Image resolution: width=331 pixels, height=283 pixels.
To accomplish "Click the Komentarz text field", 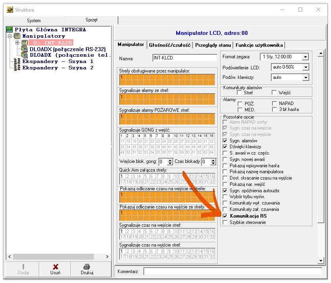I will [x=232, y=272].
